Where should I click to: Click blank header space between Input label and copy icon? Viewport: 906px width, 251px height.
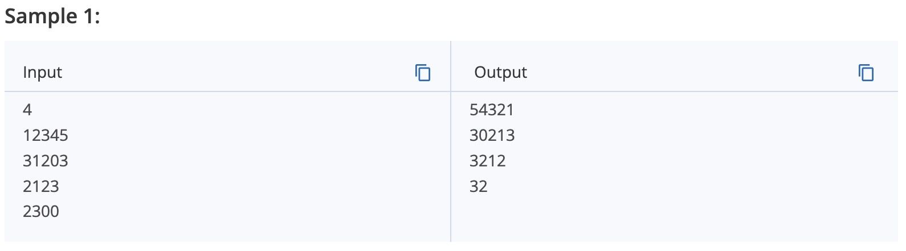point(238,73)
